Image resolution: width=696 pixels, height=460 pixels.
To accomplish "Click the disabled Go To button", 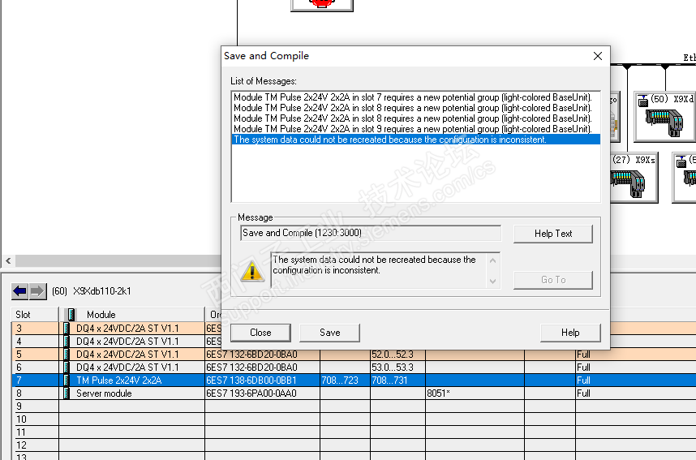I will [x=553, y=280].
